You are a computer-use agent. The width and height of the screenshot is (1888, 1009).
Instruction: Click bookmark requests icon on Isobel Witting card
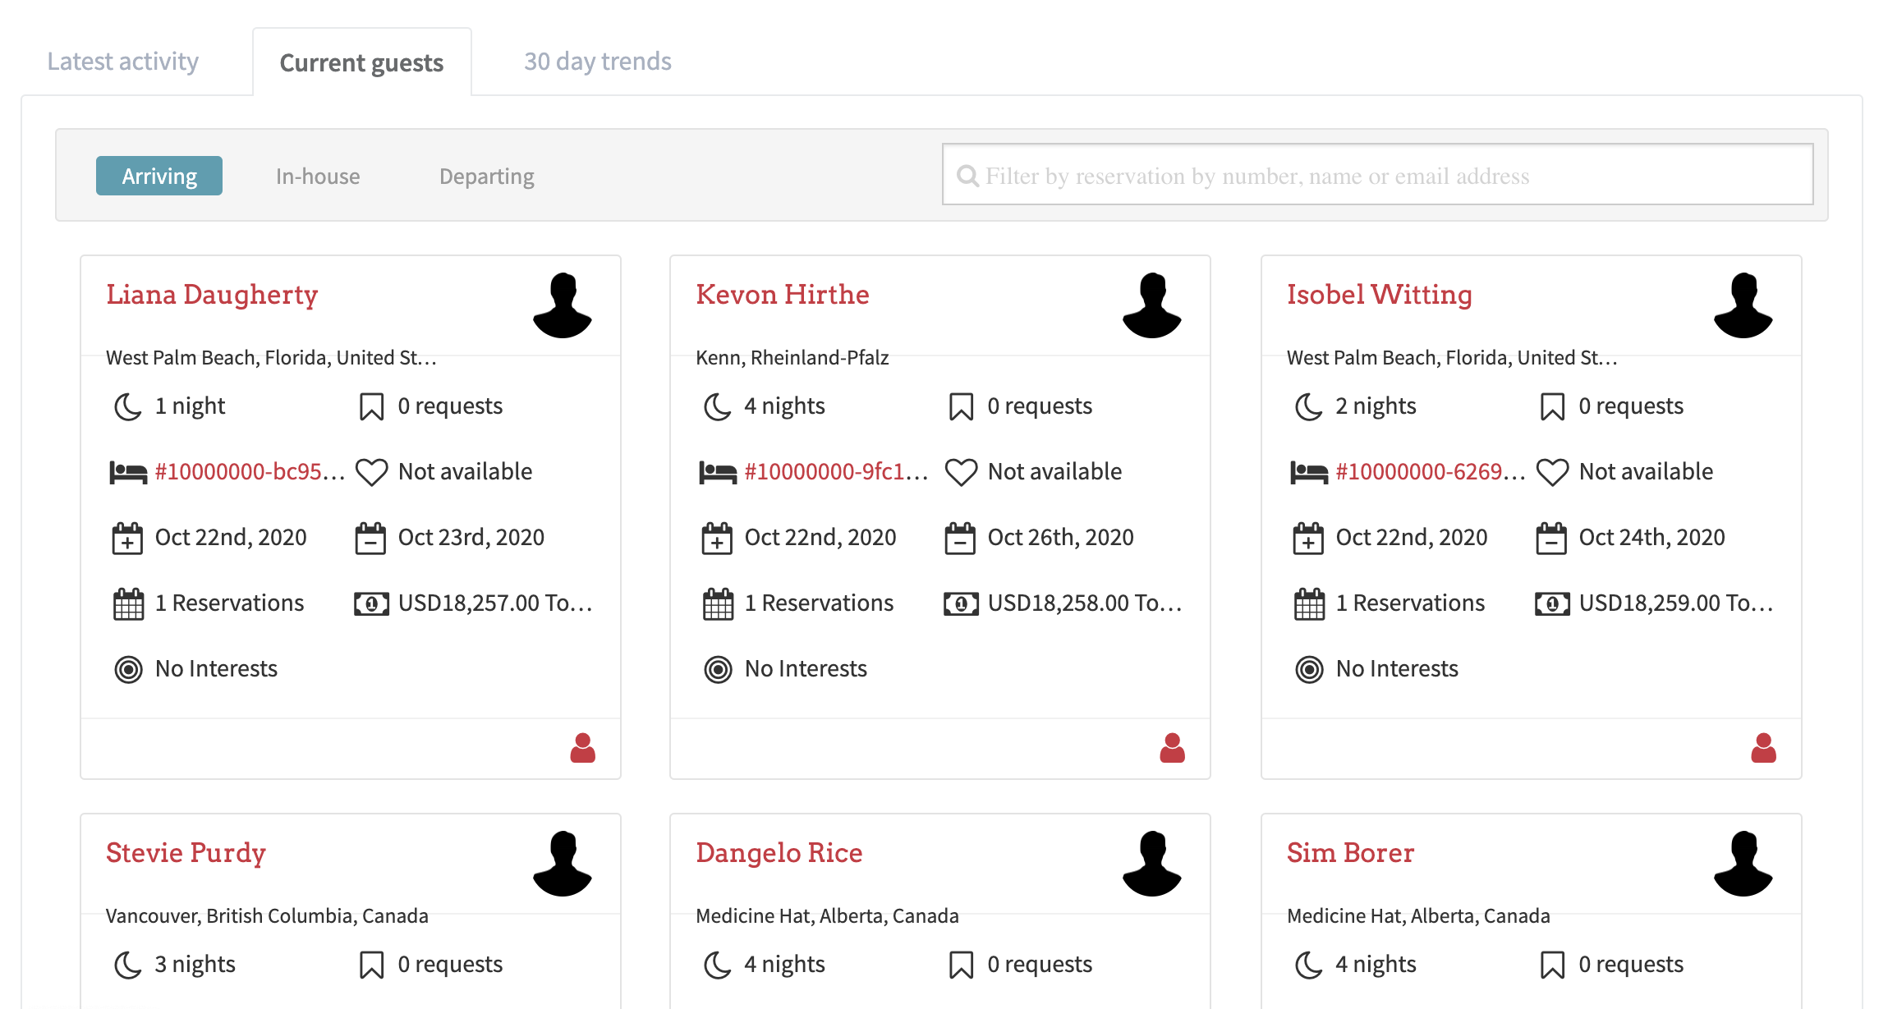click(x=1552, y=406)
